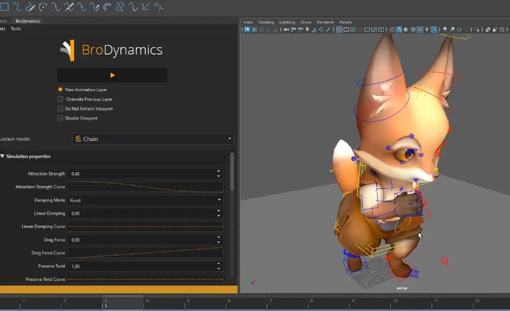510x311 pixels.
Task: Click the bookmark icon in viewport toolbar
Action: click(307, 29)
